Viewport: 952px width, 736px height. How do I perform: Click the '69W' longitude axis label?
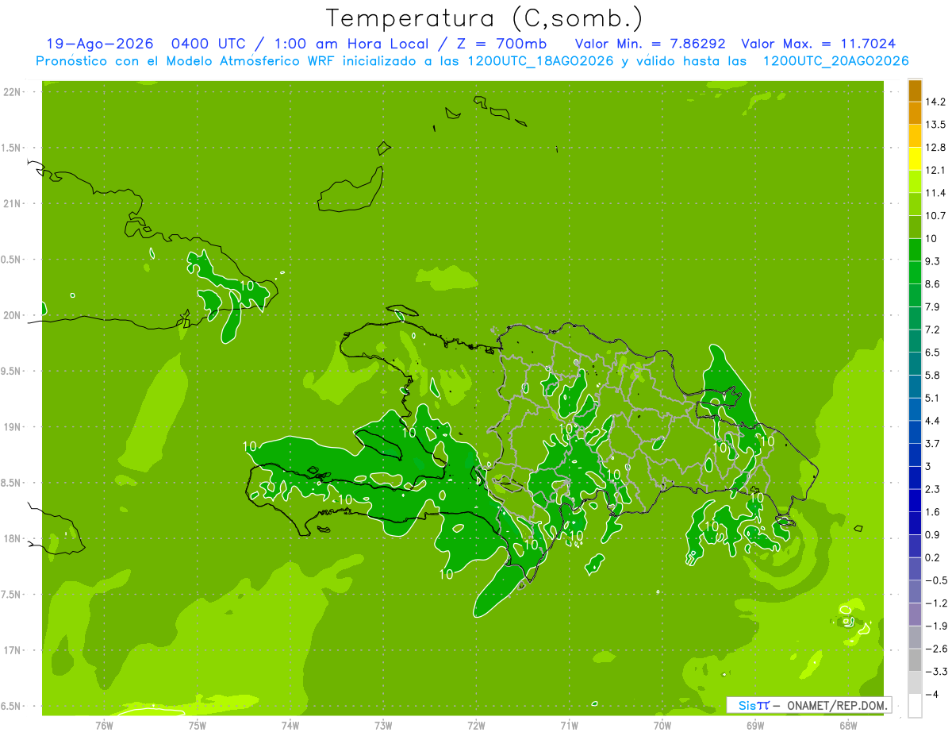(755, 725)
